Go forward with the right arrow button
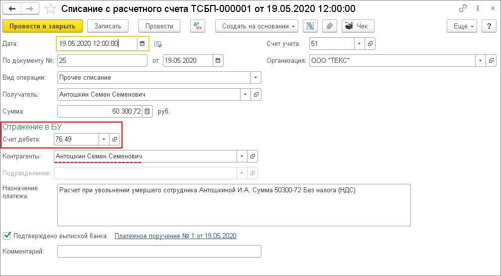This screenshot has height=276, width=501. coord(30,9)
